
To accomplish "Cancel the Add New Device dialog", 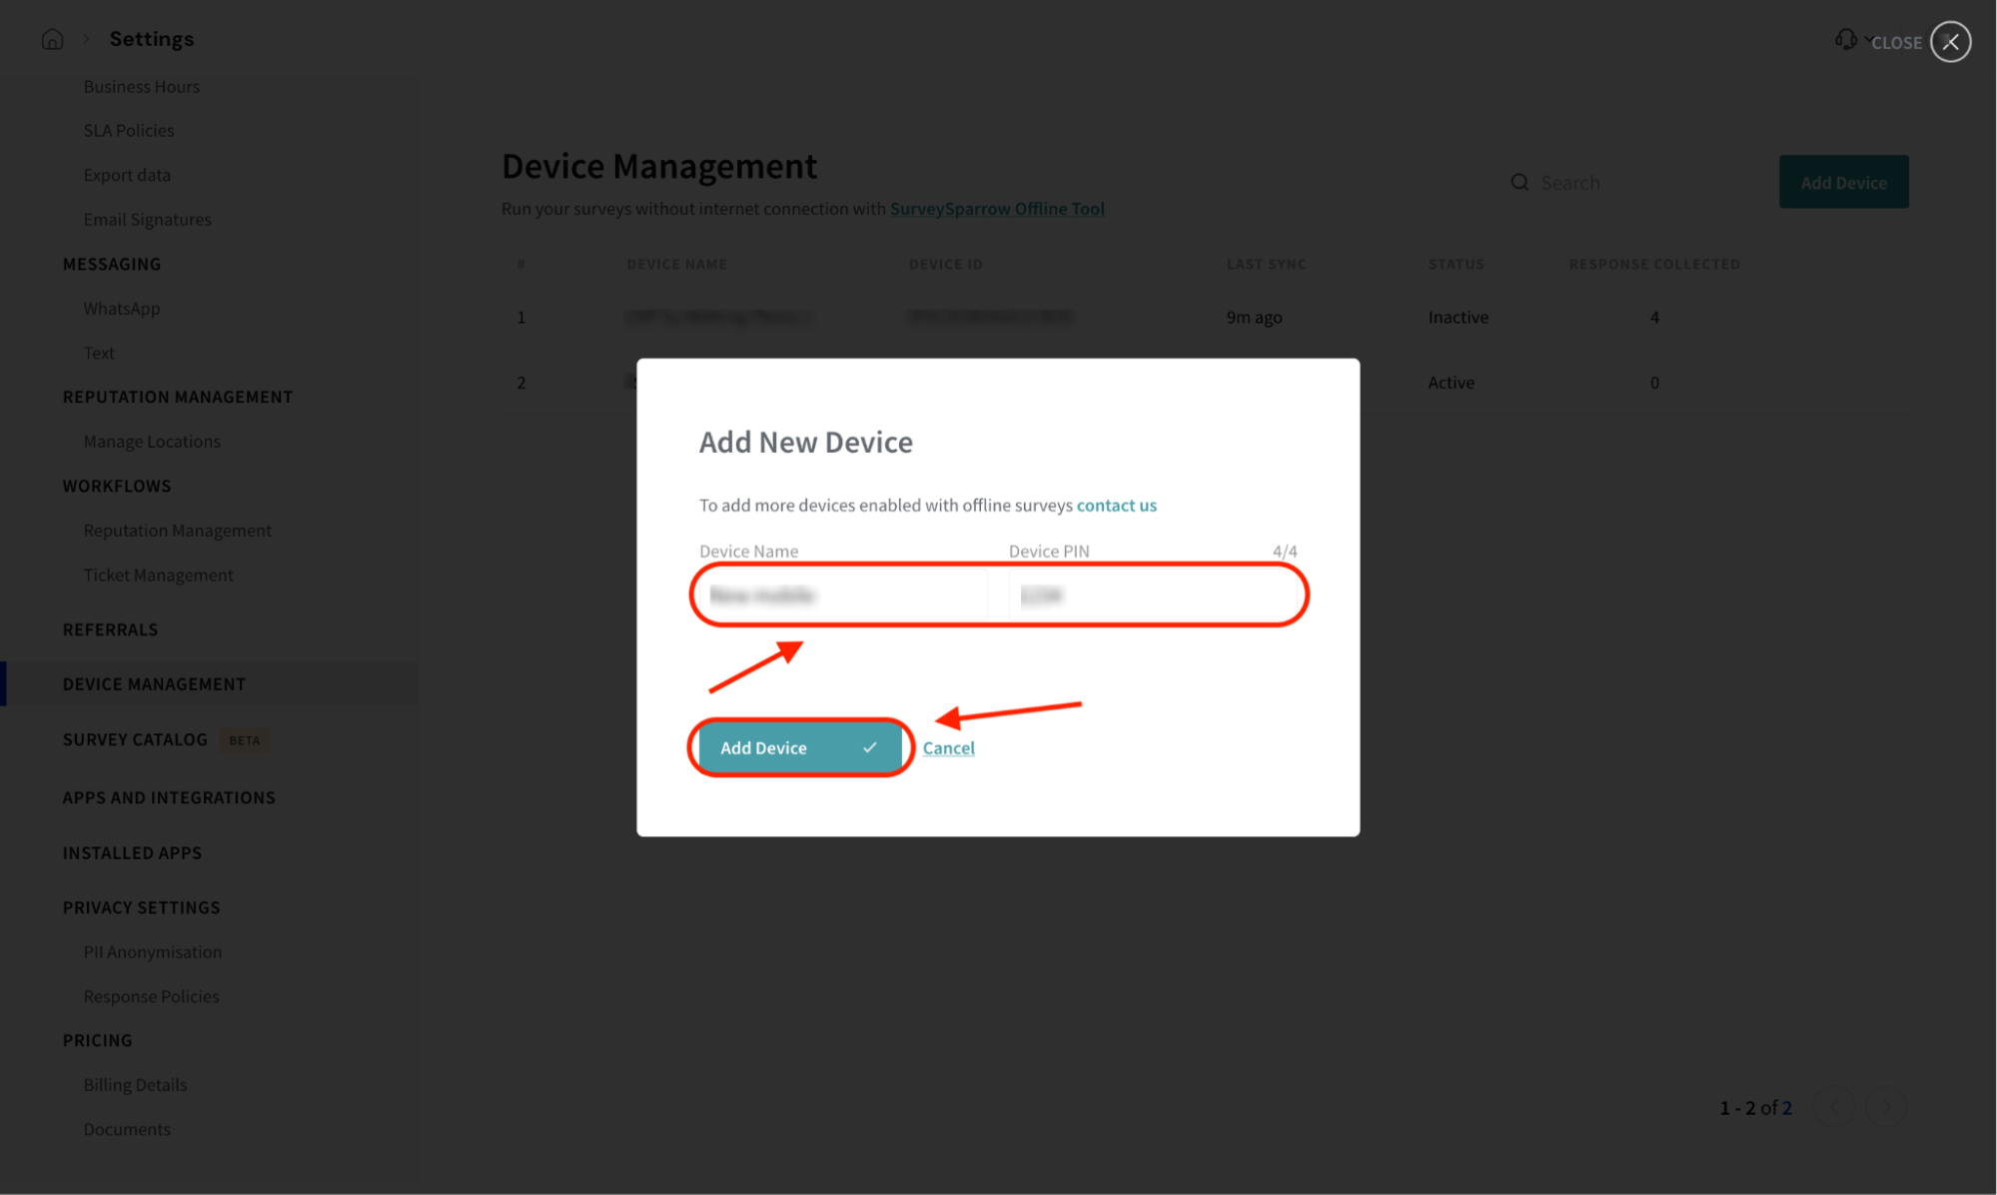I will coord(948,747).
